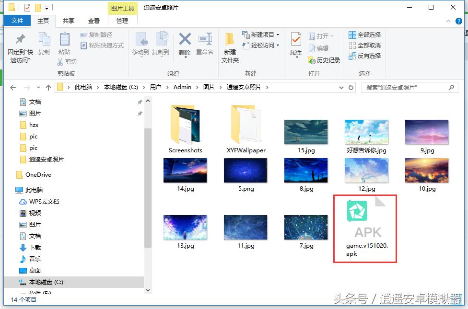
Task: Click the up-arrow to go to parent folder
Action: click(x=49, y=87)
